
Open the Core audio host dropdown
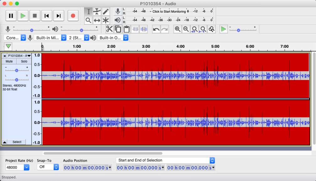coord(15,38)
